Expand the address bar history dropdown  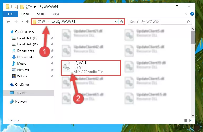116,22
